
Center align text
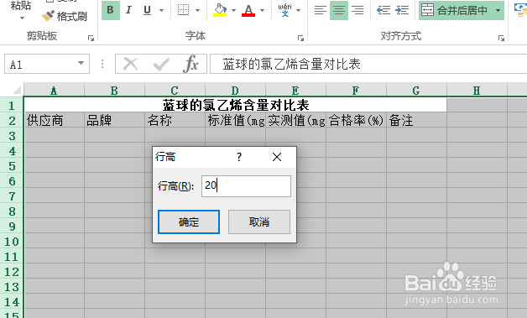[x=339, y=10]
